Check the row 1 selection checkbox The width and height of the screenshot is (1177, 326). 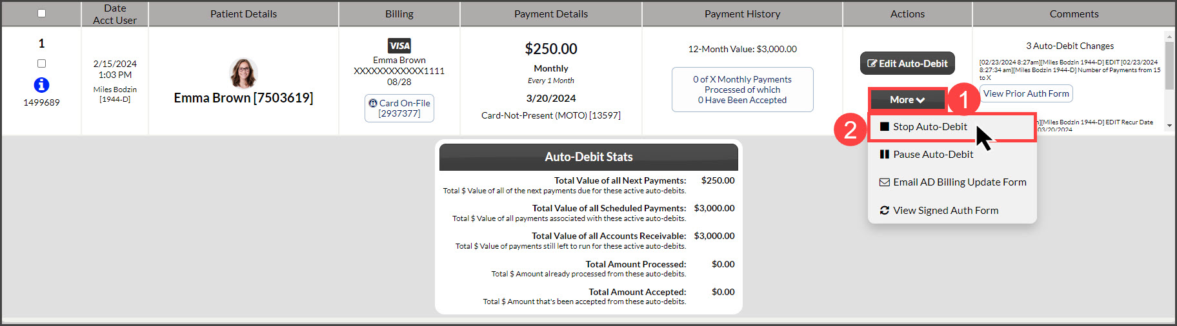pyautogui.click(x=42, y=63)
